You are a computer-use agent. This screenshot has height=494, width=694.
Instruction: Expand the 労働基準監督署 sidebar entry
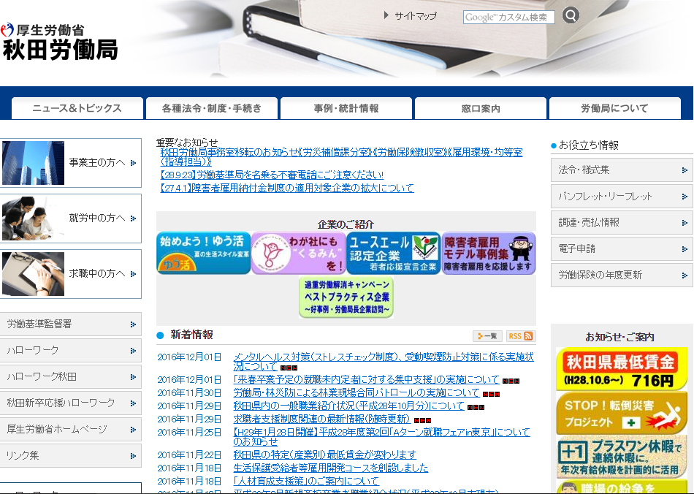71,324
